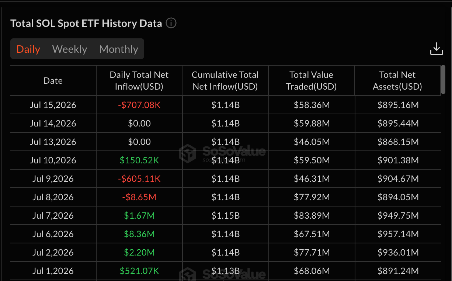Select the Jul 10,2026 date cell

pos(53,160)
